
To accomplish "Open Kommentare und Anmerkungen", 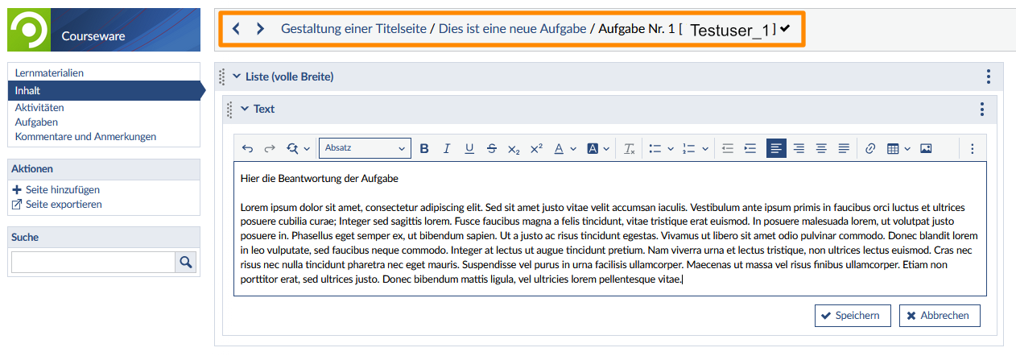I will (85, 136).
